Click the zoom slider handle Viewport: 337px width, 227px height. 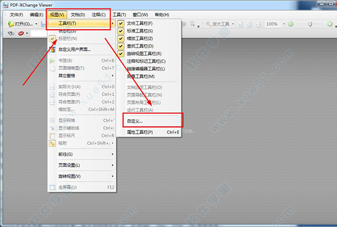pos(310,24)
